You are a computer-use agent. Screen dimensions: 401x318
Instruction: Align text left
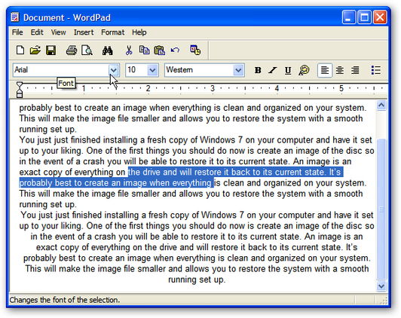pyautogui.click(x=325, y=70)
